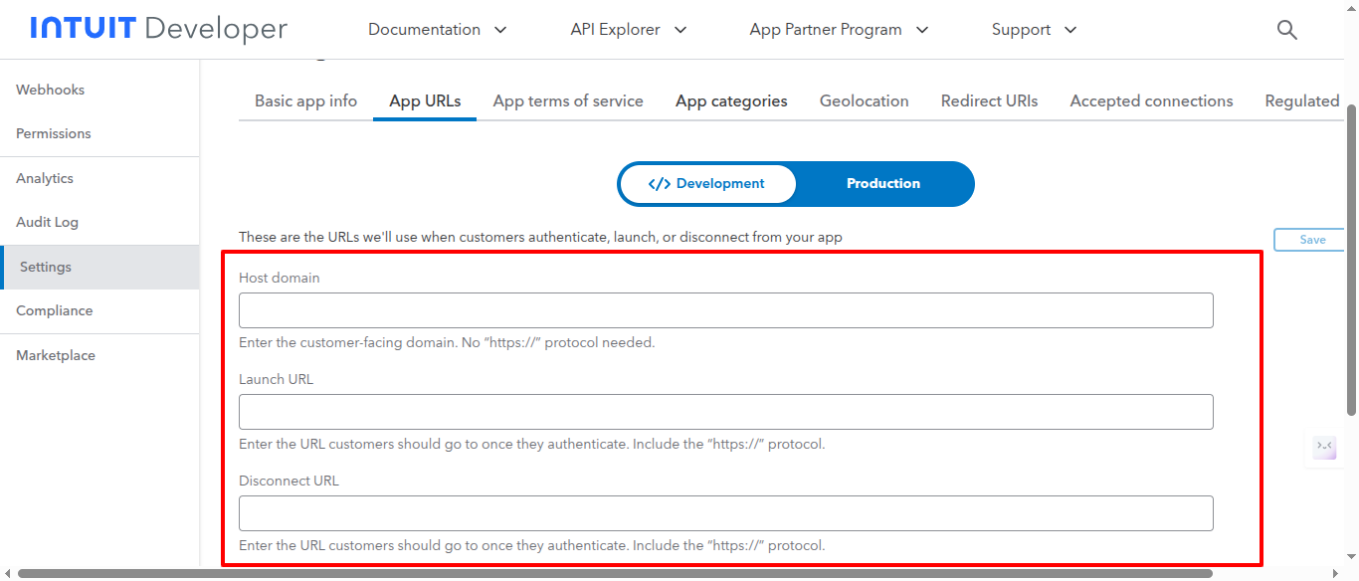Switch to Basic app info tab
The width and height of the screenshot is (1359, 581).
click(x=305, y=101)
